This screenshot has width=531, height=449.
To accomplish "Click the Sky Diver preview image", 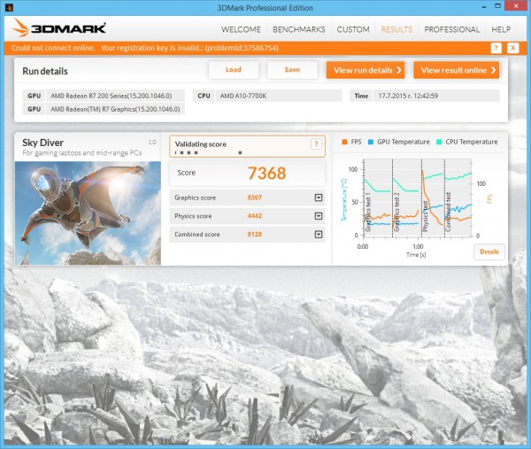I will click(88, 213).
